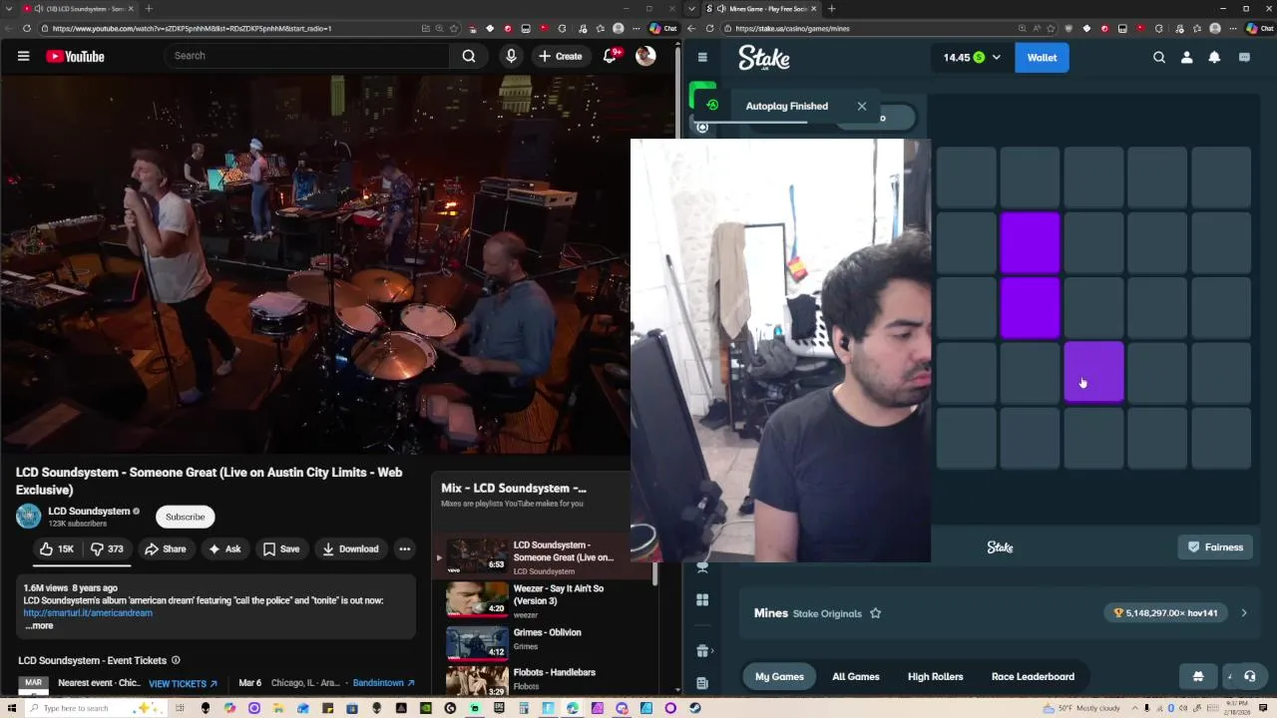The height and width of the screenshot is (718, 1277).
Task: Go to Stake logo home
Action: [x=764, y=58]
